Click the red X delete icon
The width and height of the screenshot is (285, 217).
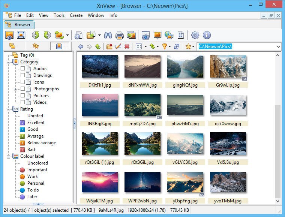pos(127,47)
